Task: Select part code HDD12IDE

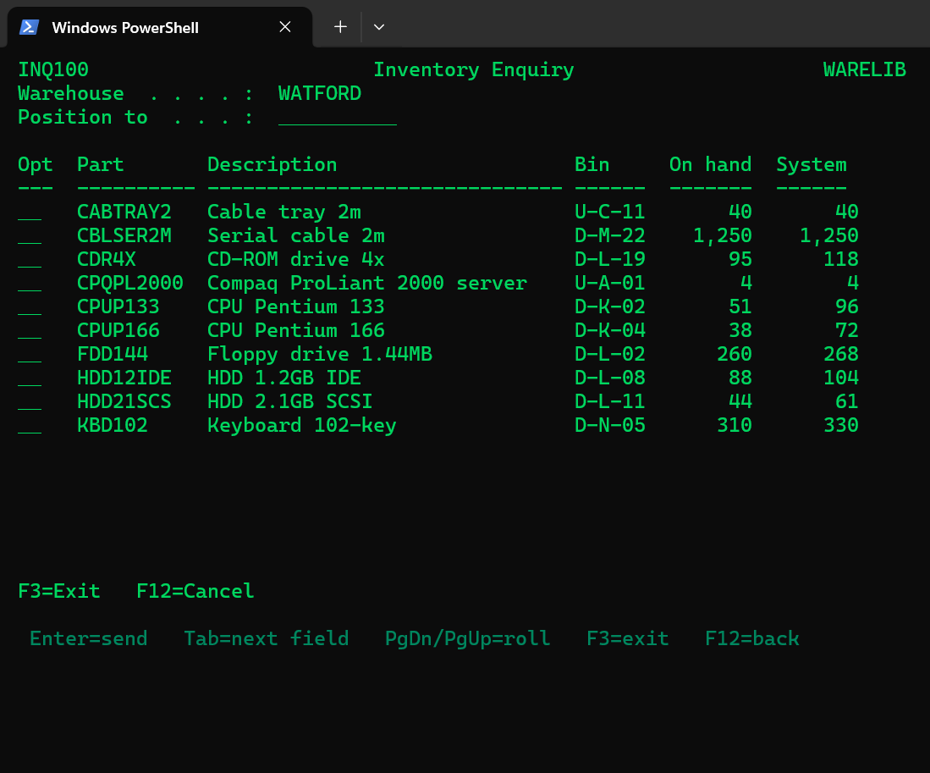Action: 124,378
